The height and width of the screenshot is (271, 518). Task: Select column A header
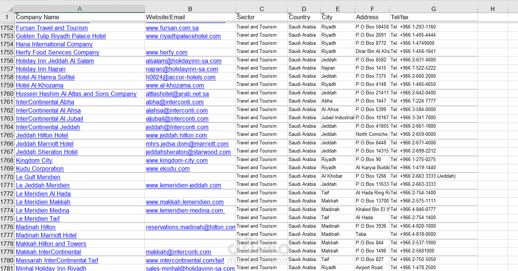click(80, 9)
